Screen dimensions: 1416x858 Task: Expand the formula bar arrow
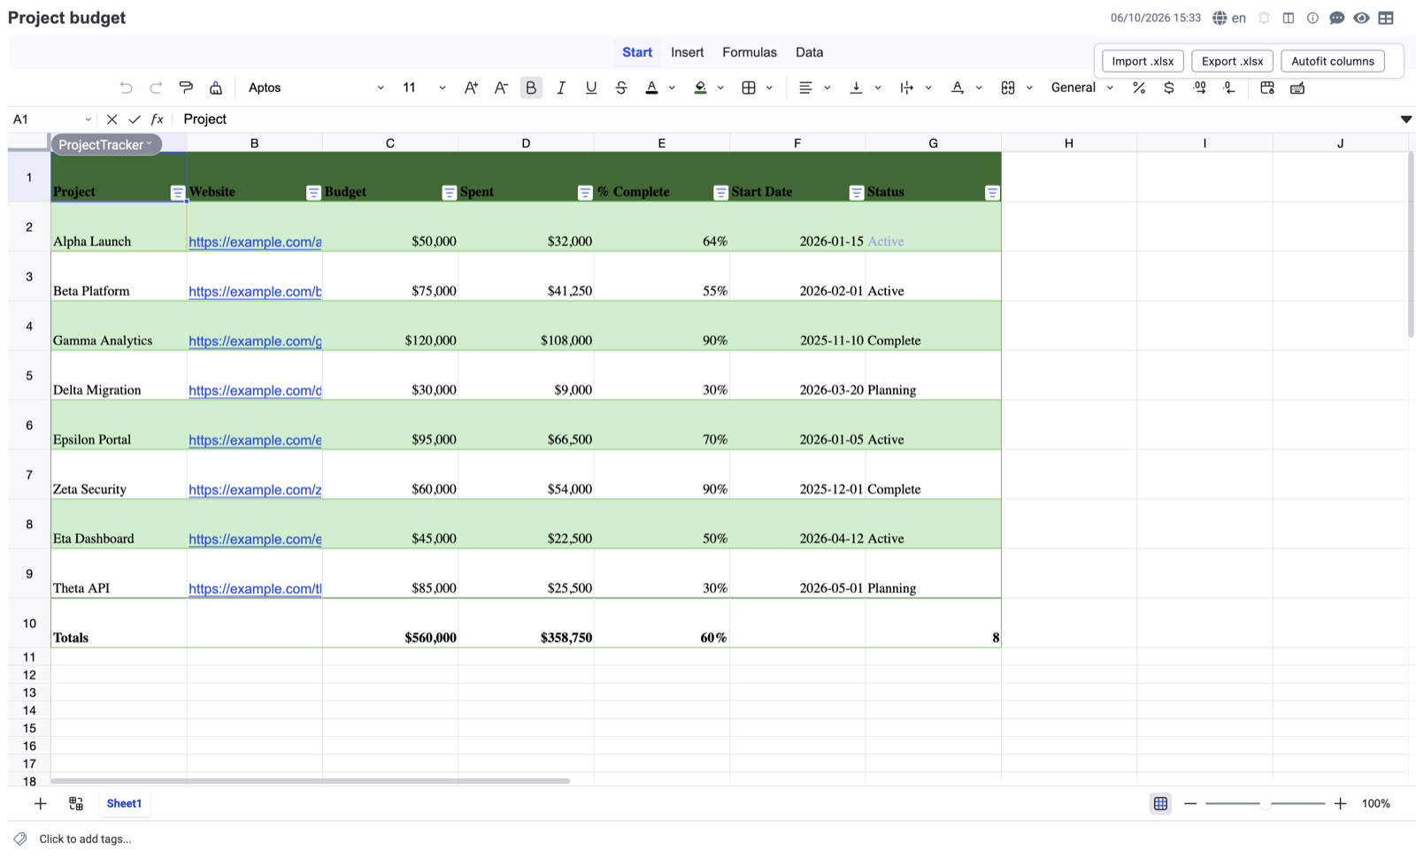click(x=1405, y=119)
